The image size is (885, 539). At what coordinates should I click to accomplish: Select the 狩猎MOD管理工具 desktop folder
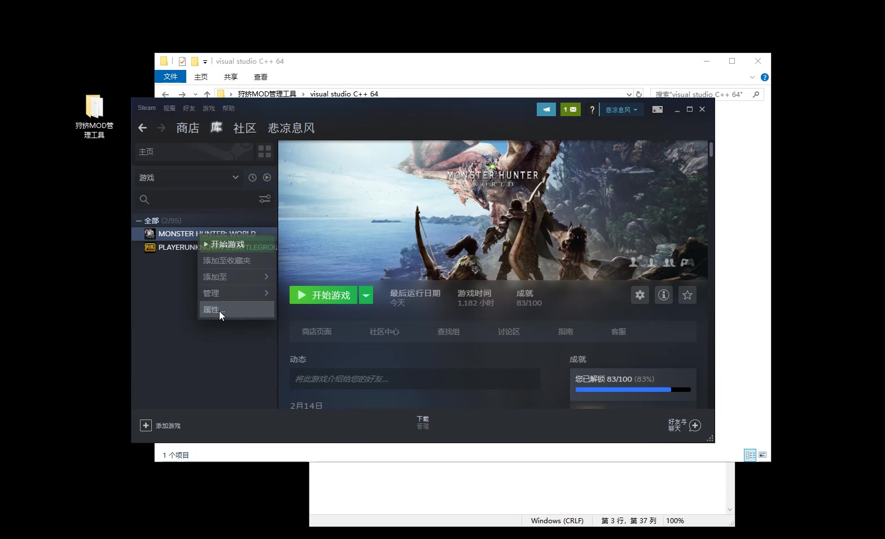[x=94, y=117]
